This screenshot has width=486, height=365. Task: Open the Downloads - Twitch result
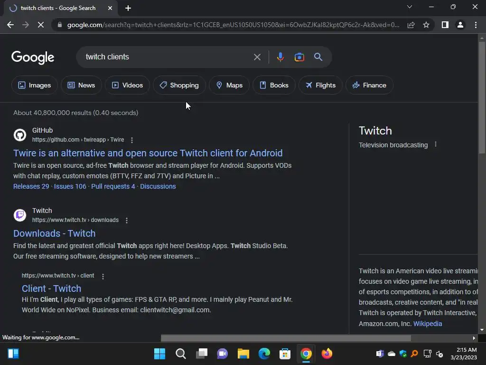[x=54, y=233]
